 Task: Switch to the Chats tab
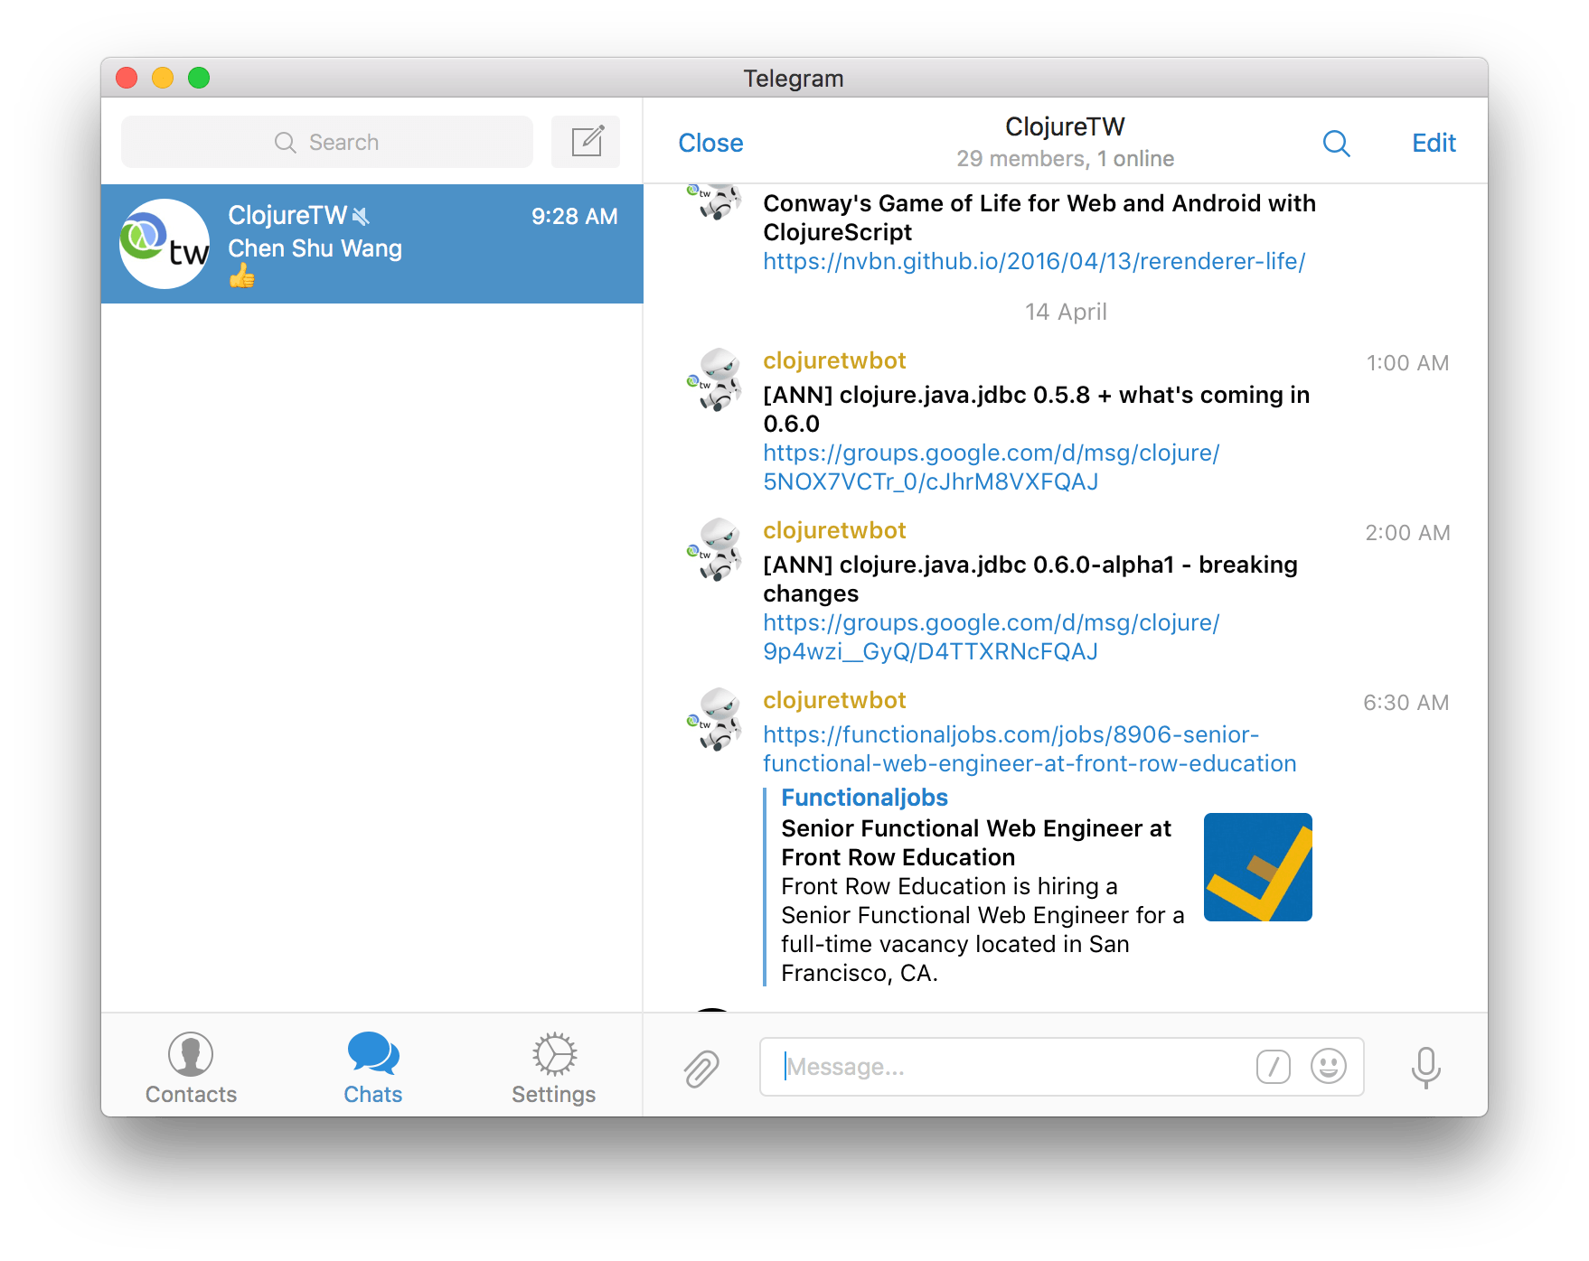click(x=372, y=1068)
